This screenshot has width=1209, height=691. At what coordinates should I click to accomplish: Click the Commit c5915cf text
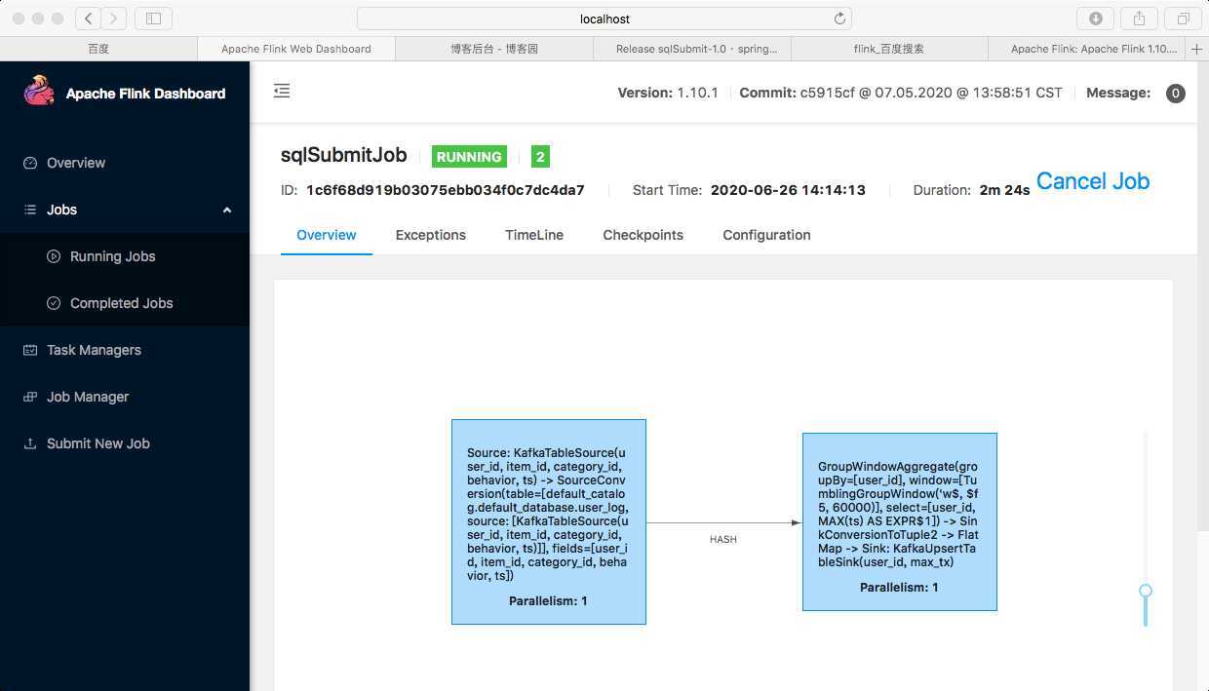pos(901,93)
